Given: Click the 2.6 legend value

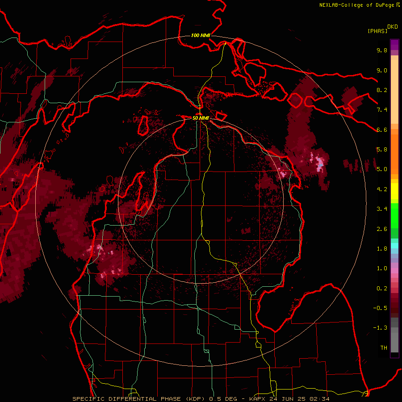Looking at the screenshot, I should point(382,229).
